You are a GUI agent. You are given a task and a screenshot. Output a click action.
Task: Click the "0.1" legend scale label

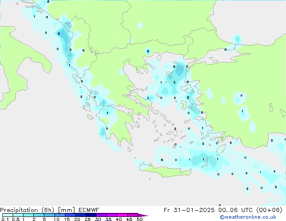[x=5, y=219]
